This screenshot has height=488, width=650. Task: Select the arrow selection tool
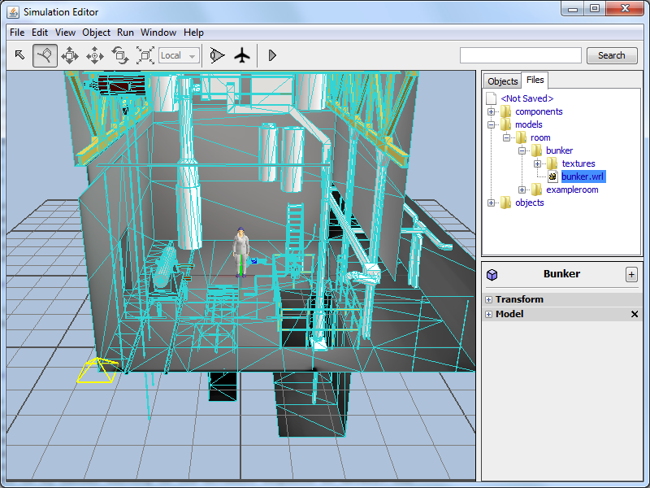click(19, 55)
